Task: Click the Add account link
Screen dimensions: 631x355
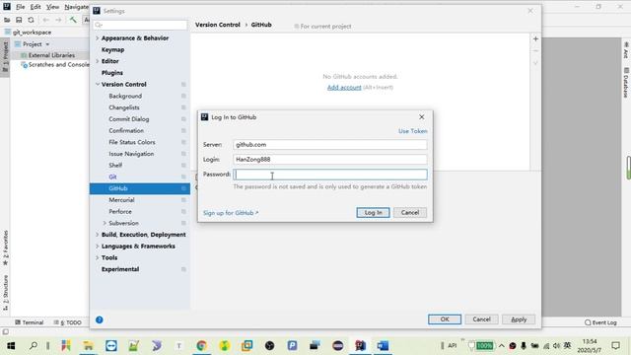Action: tap(344, 88)
